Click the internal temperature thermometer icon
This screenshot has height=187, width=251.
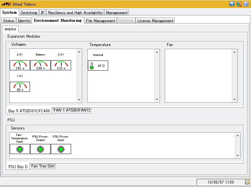click(92, 66)
